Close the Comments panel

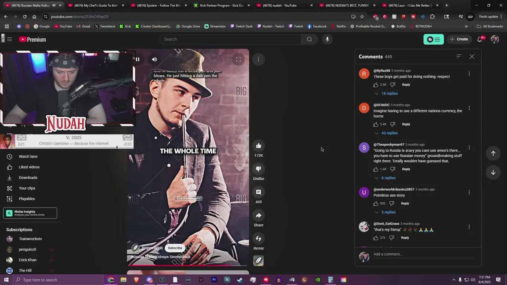pyautogui.click(x=472, y=57)
